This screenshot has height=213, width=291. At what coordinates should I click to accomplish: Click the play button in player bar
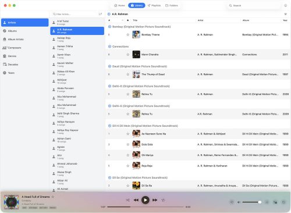pyautogui.click(x=145, y=200)
